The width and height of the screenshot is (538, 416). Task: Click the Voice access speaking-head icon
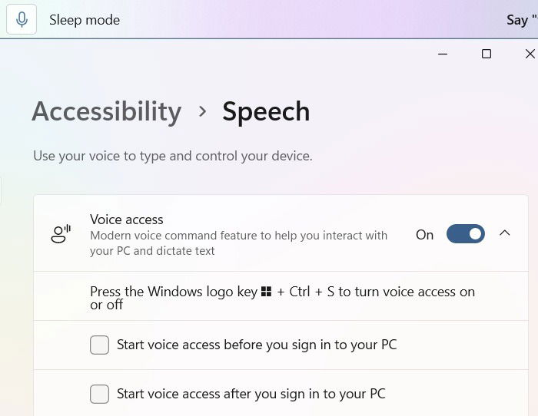(61, 234)
